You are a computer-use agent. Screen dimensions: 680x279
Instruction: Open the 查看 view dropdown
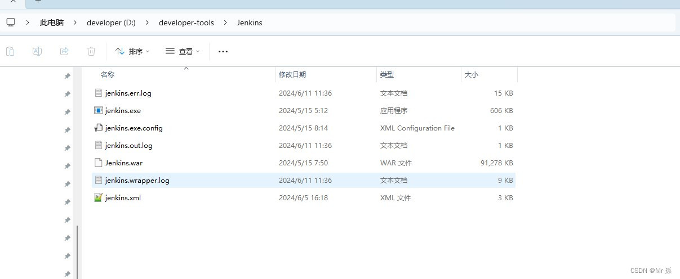pos(183,51)
